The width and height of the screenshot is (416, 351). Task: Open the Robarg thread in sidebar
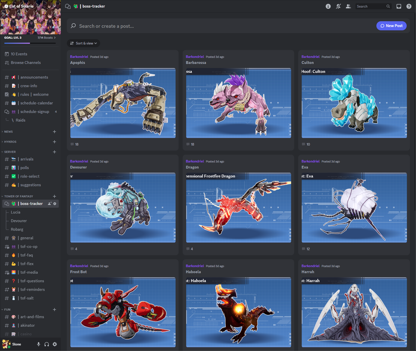(x=17, y=229)
